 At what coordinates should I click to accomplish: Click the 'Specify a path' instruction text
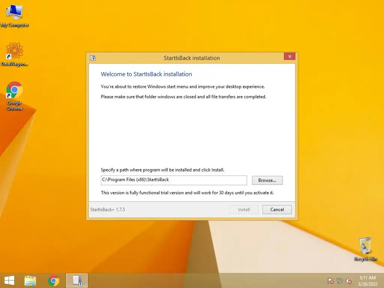163,170
